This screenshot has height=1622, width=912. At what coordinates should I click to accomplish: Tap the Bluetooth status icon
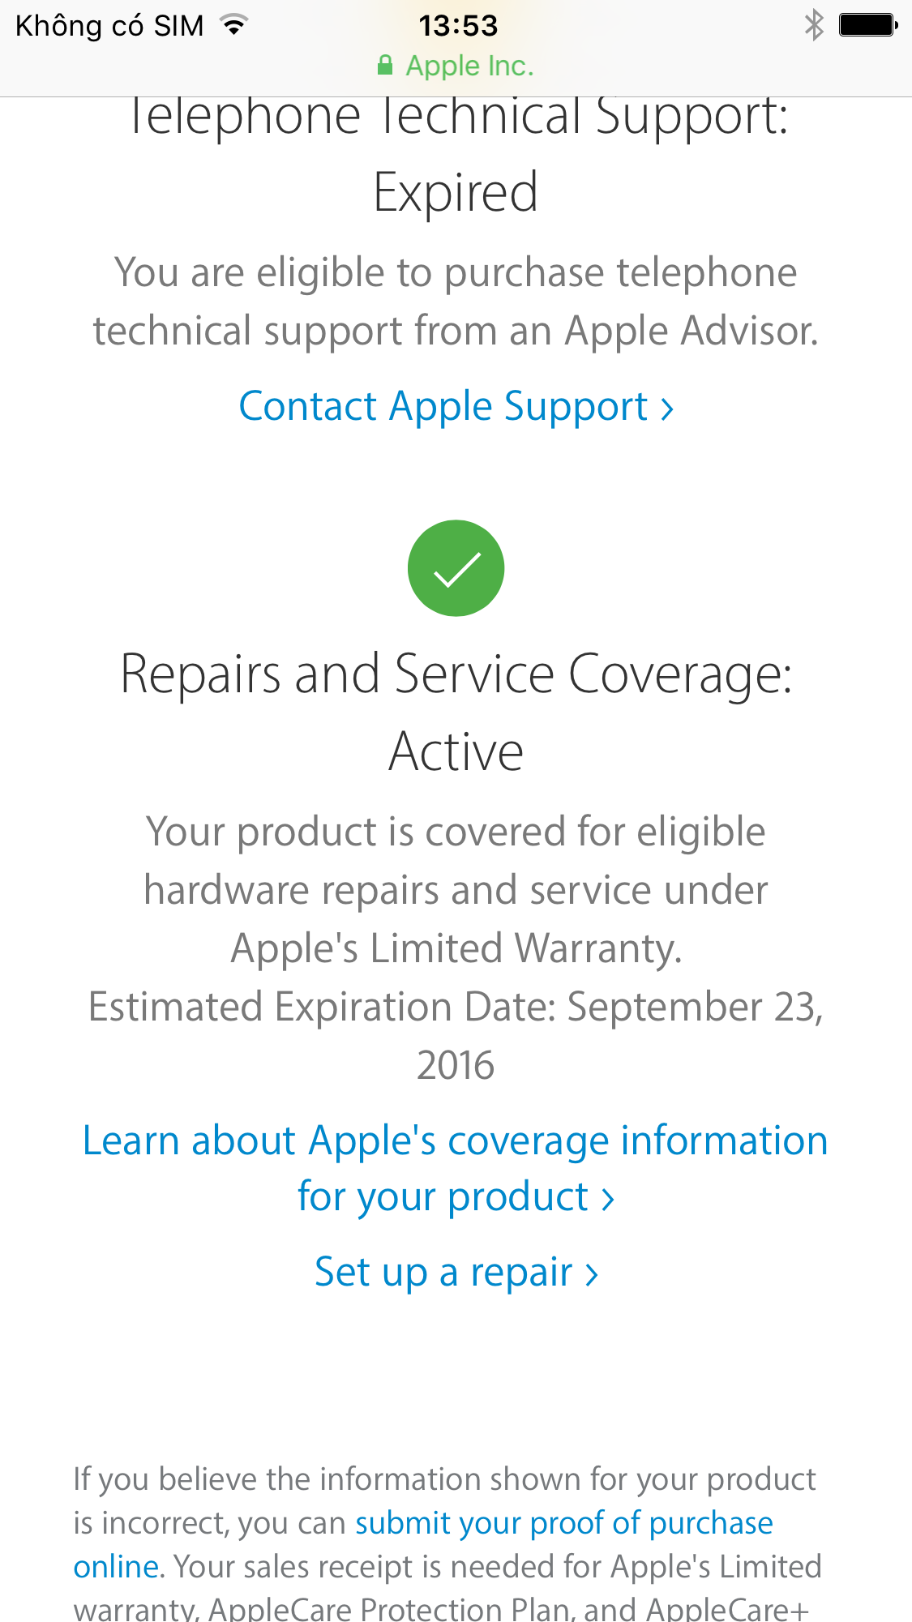(x=814, y=25)
